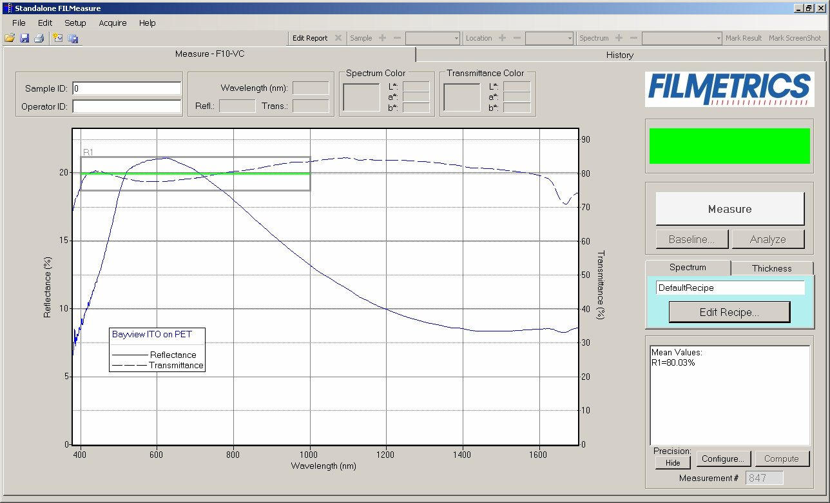The height and width of the screenshot is (503, 830).
Task: Click the Measurement # field showing 847
Action: pos(764,478)
